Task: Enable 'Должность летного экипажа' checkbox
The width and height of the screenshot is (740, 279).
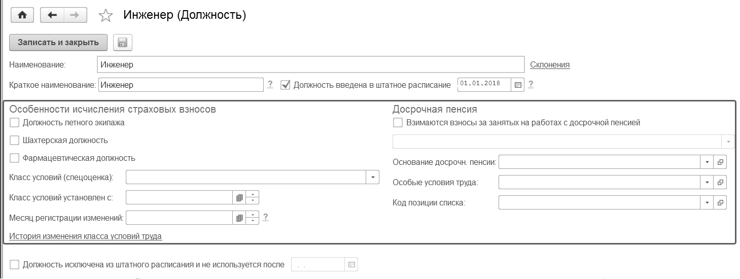Action: [x=14, y=123]
